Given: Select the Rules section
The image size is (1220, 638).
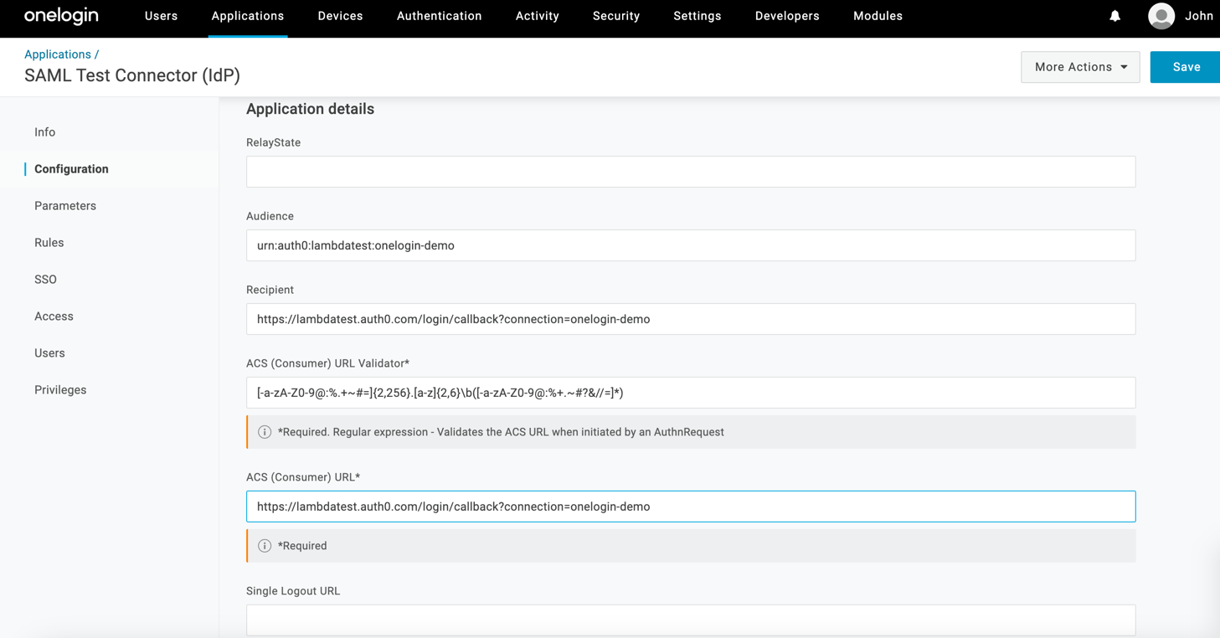Looking at the screenshot, I should click(x=49, y=242).
